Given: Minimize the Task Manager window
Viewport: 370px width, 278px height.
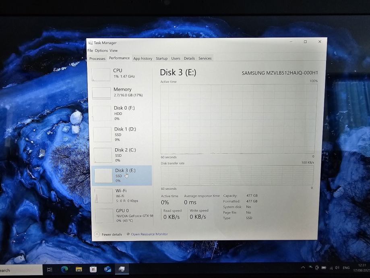Looking at the screenshot, I should point(291,42).
